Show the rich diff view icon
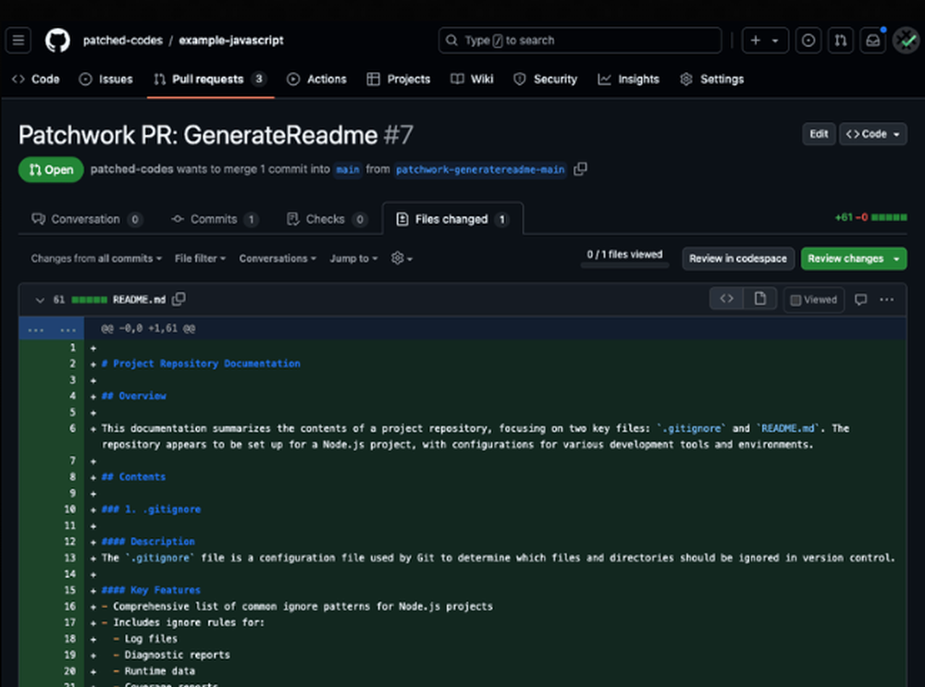 [759, 299]
